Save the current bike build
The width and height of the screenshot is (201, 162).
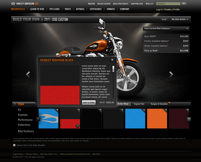(164, 19)
